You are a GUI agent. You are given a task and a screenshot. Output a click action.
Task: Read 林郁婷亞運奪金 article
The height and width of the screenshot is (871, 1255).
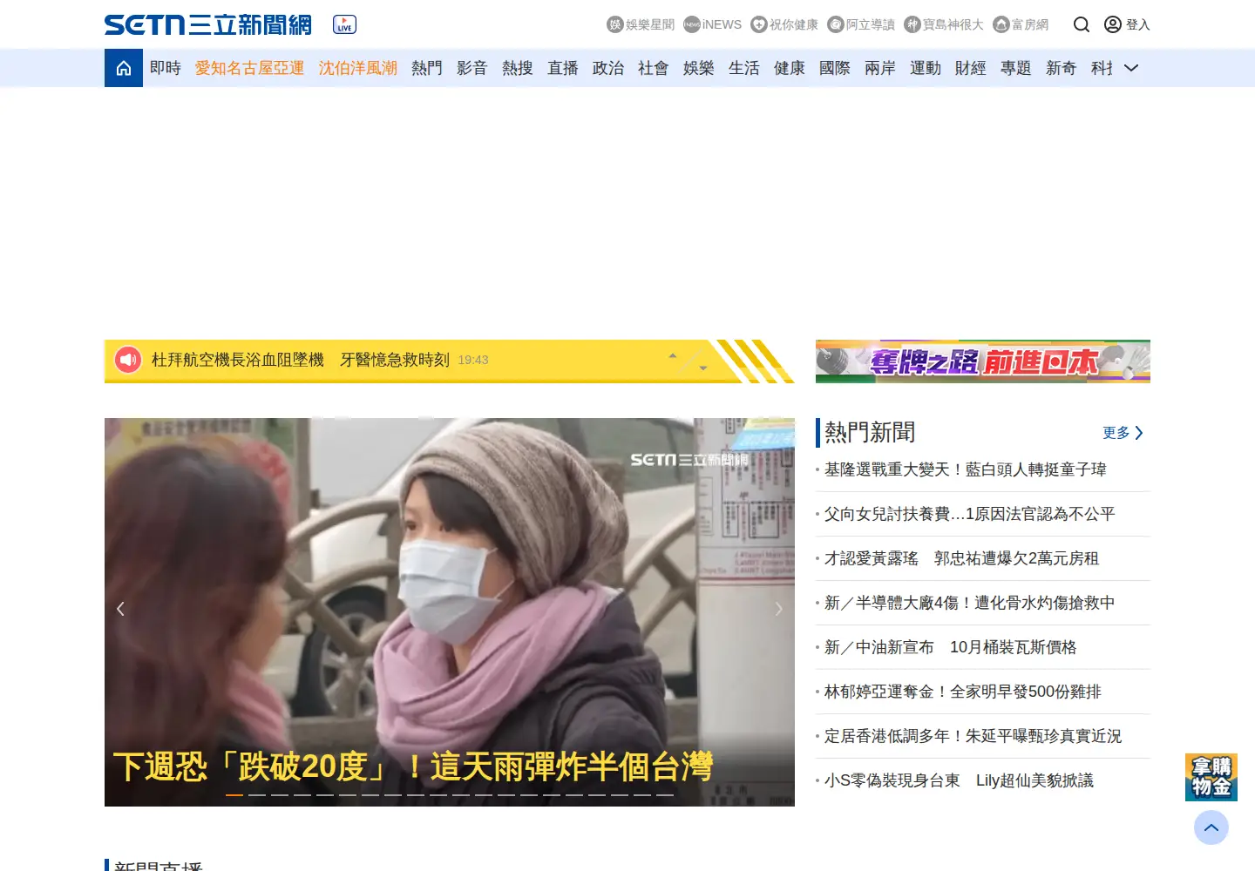tap(963, 692)
